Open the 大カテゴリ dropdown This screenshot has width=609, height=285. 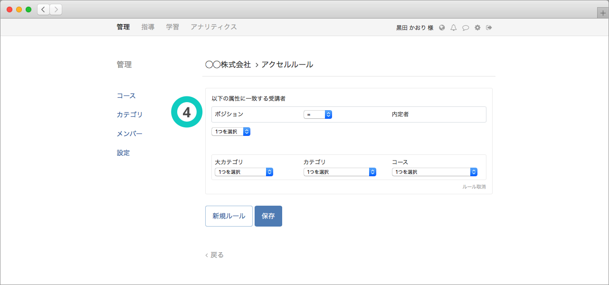point(244,172)
